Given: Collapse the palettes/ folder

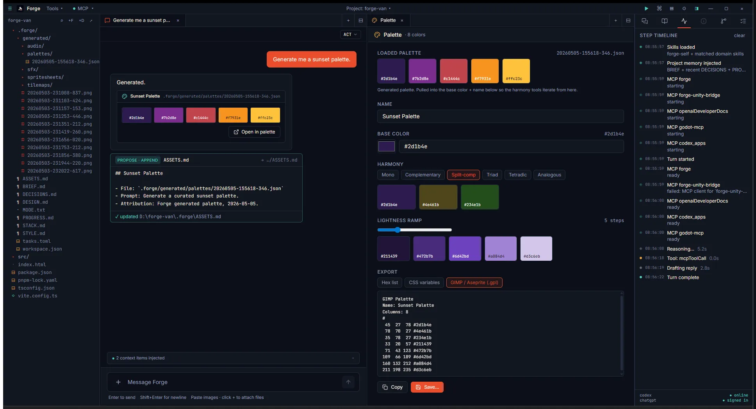Looking at the screenshot, I should [39, 54].
